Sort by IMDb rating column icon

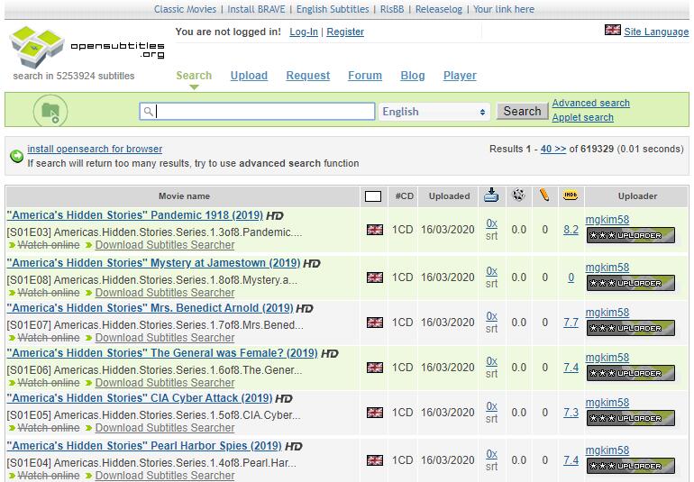coord(571,195)
